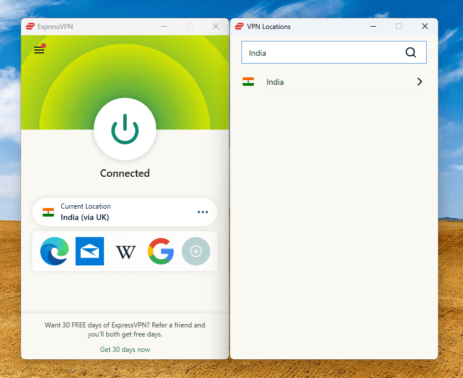Focus the VPN Locations search field
Screen dimensions: 463x378
[x=324, y=53]
